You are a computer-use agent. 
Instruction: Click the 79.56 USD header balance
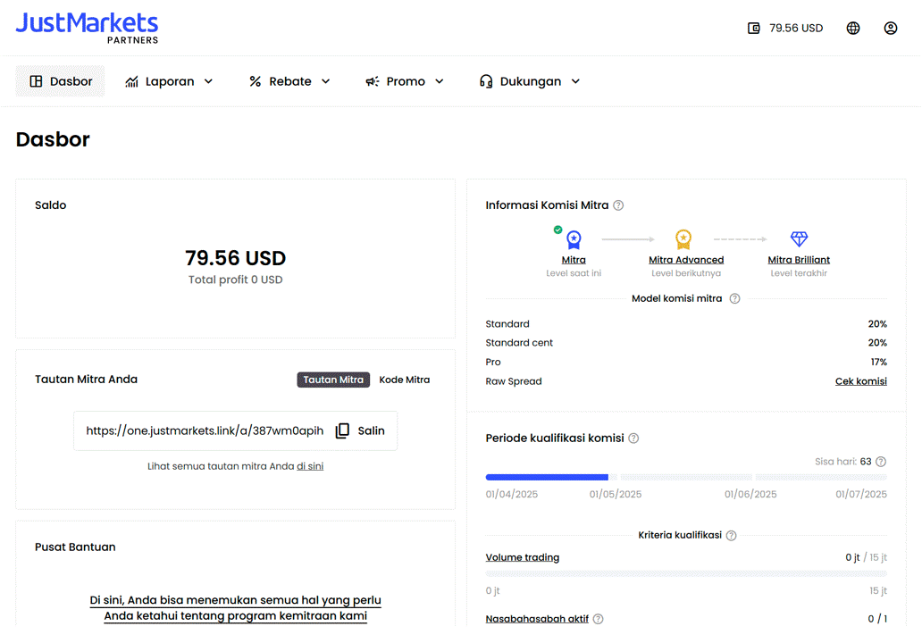[x=795, y=29]
